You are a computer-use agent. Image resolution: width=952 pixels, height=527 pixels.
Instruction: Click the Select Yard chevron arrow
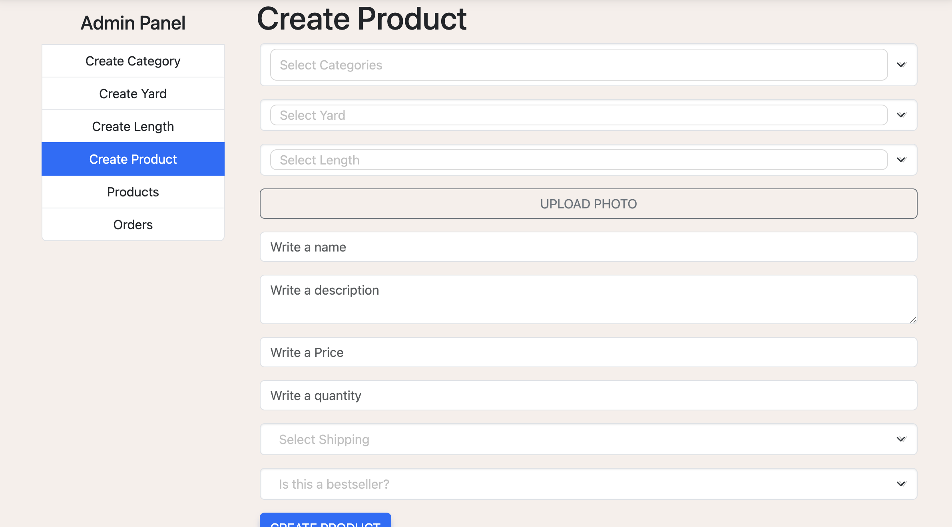(901, 115)
